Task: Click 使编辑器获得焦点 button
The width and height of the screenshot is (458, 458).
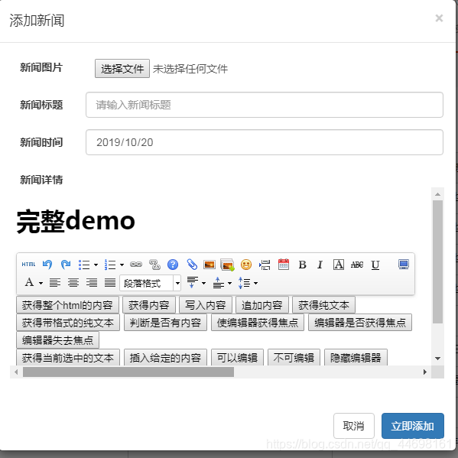Action: [258, 323]
